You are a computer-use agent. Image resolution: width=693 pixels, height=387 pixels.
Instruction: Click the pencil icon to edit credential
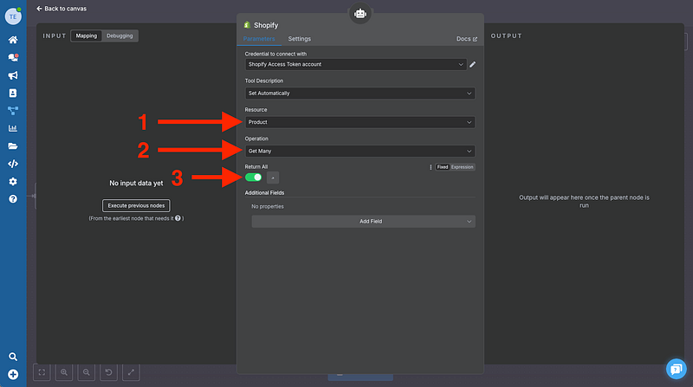[472, 64]
